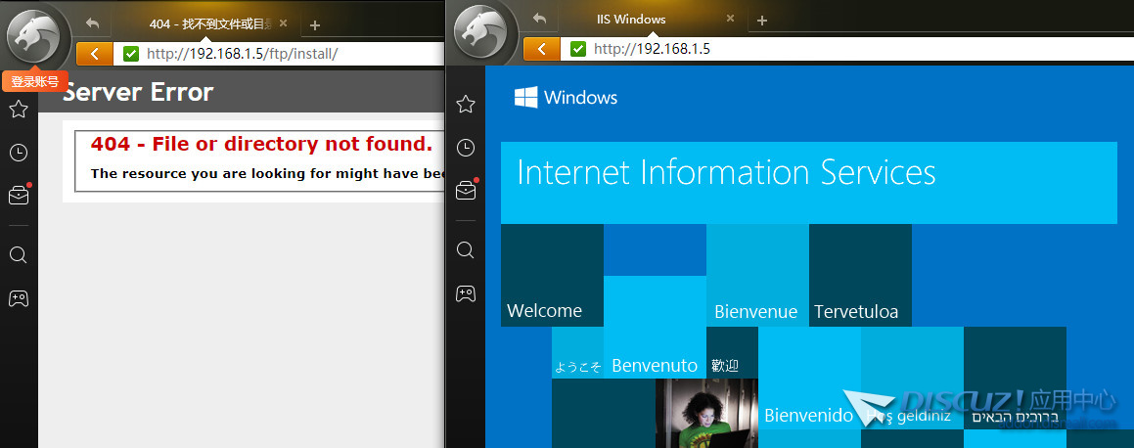Click the 歡迎 tile
The width and height of the screenshot is (1134, 448).
tap(733, 352)
